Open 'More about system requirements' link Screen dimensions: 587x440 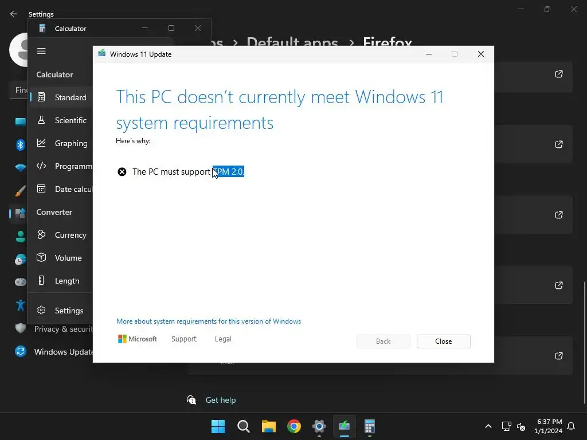point(209,321)
